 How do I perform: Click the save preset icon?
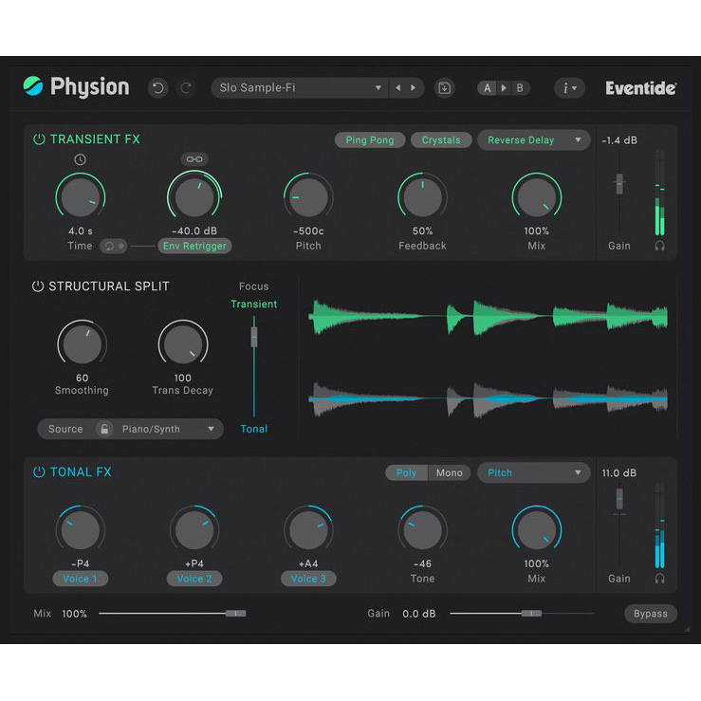pyautogui.click(x=444, y=87)
